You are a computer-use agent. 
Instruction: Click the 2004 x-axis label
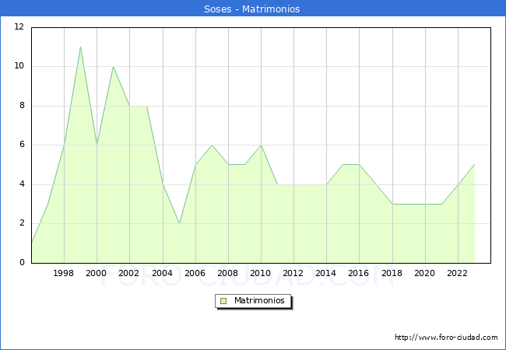point(162,273)
